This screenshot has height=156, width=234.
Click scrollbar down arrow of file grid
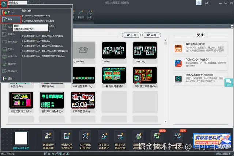coord(165,121)
